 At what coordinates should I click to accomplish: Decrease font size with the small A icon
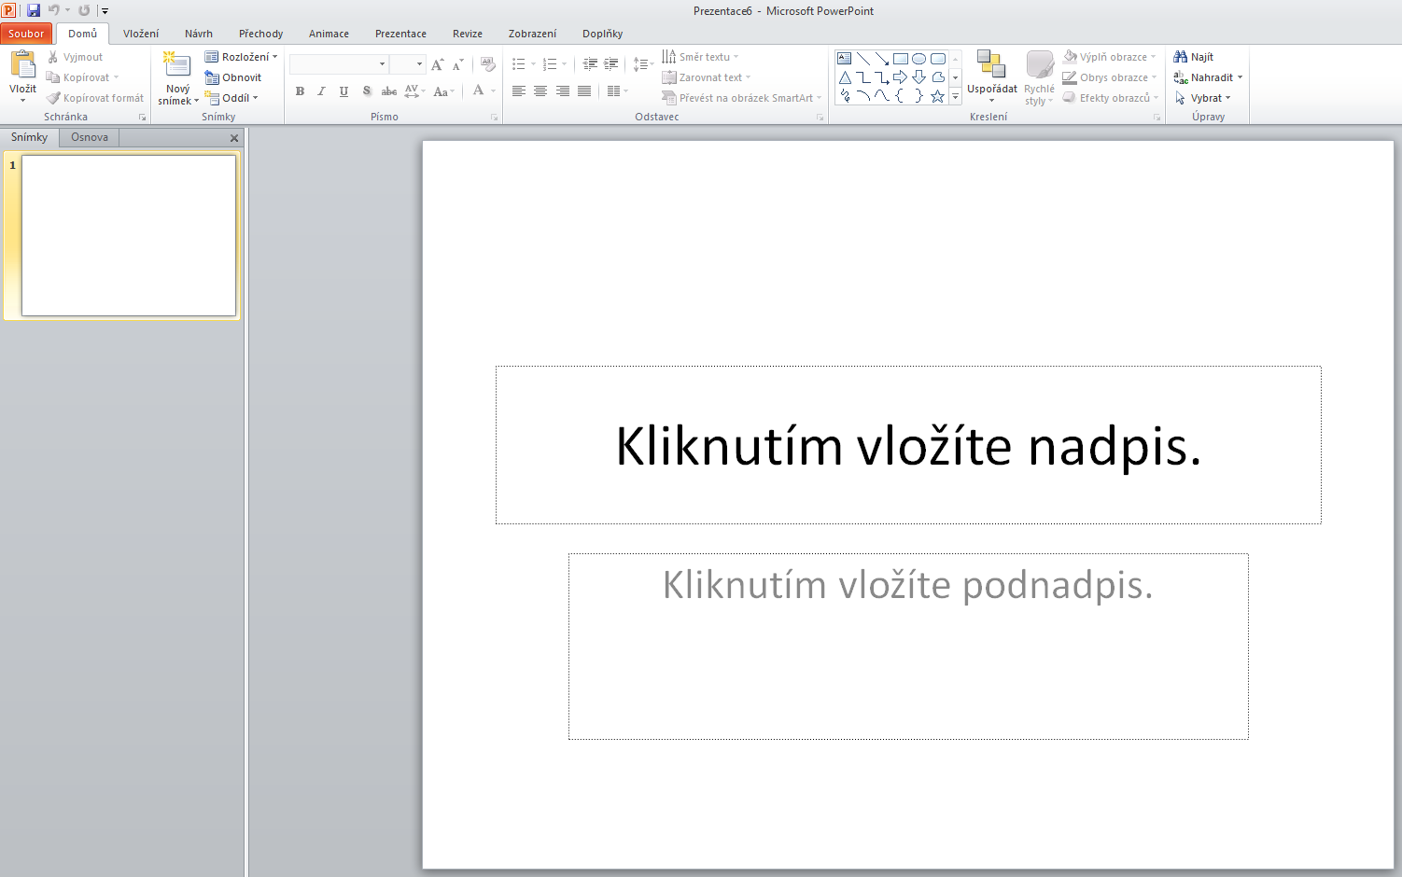(x=457, y=64)
